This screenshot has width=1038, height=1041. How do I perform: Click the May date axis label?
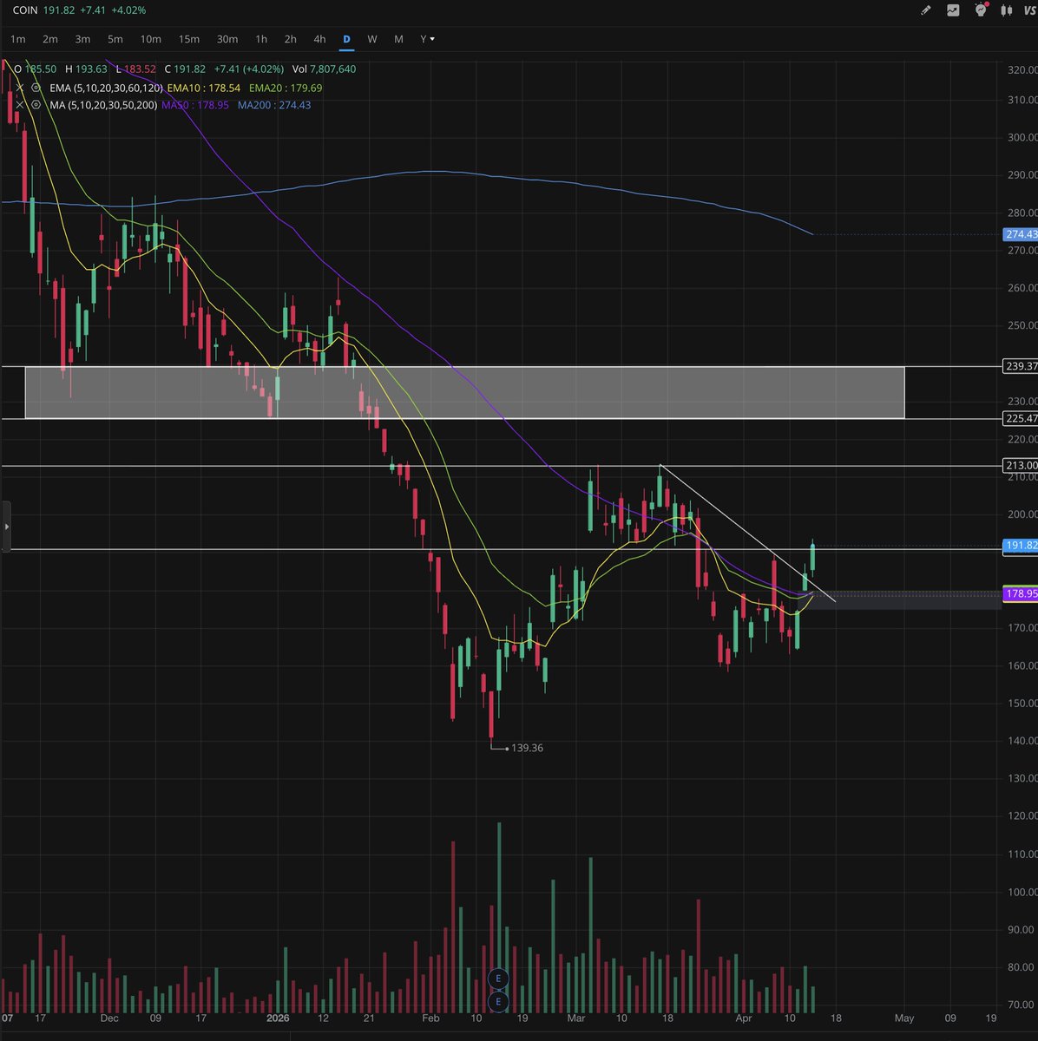tap(904, 1018)
